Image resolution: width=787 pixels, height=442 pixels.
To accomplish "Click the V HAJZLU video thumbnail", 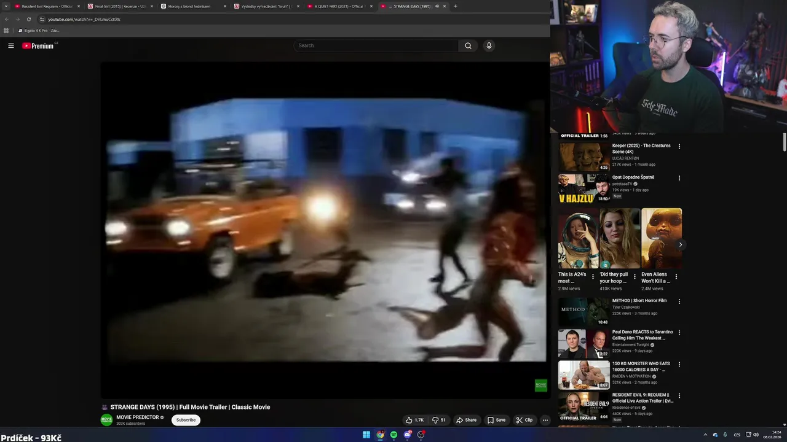I will coord(583,188).
